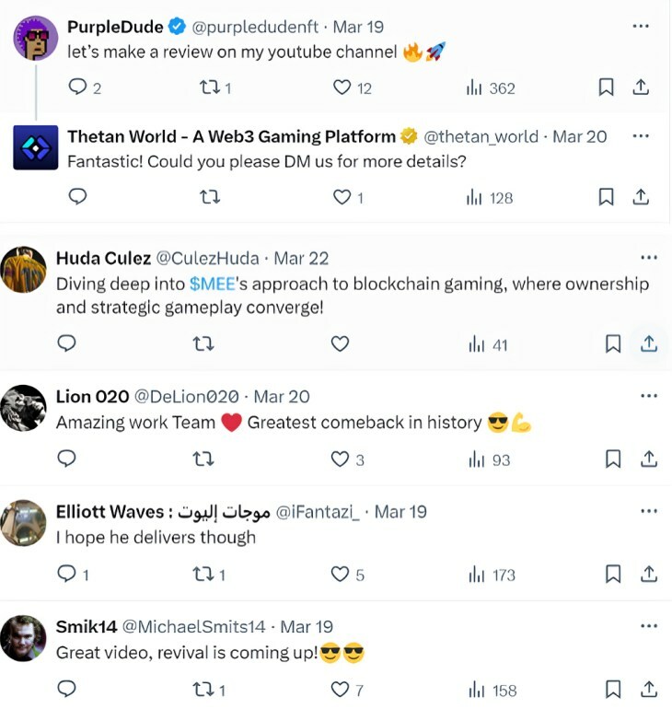The width and height of the screenshot is (672, 709).
Task: Retweet PurpleDude's YouTube review tweet
Action: coord(210,87)
